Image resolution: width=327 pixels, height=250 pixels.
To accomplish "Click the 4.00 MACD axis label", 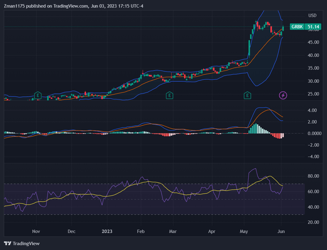I will coord(312,110).
